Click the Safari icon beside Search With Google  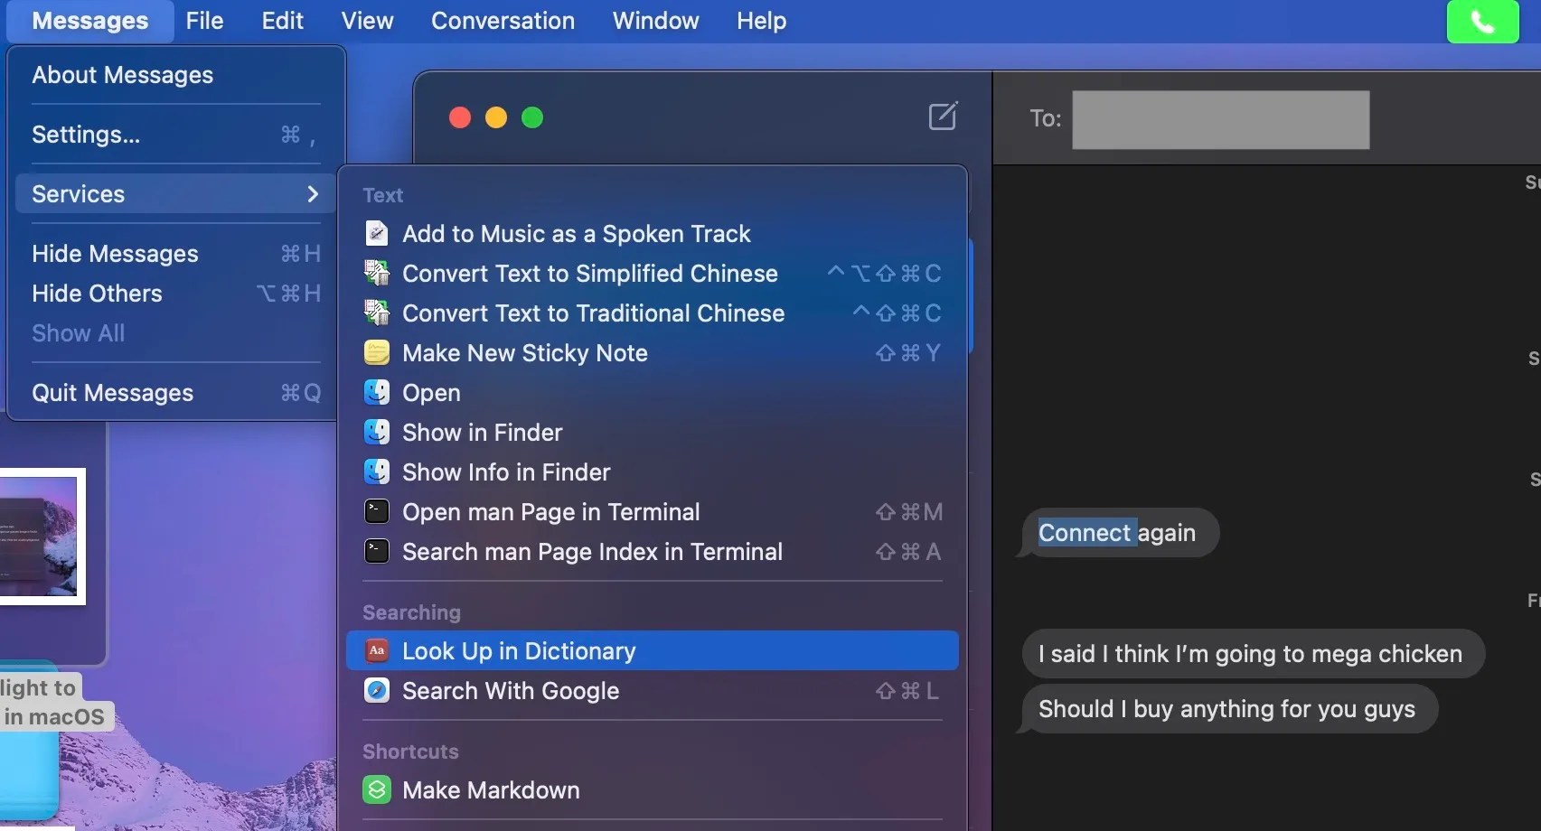(376, 690)
